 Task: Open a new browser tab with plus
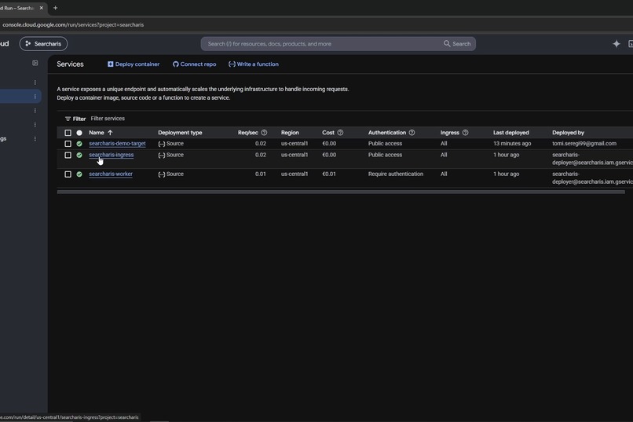55,8
